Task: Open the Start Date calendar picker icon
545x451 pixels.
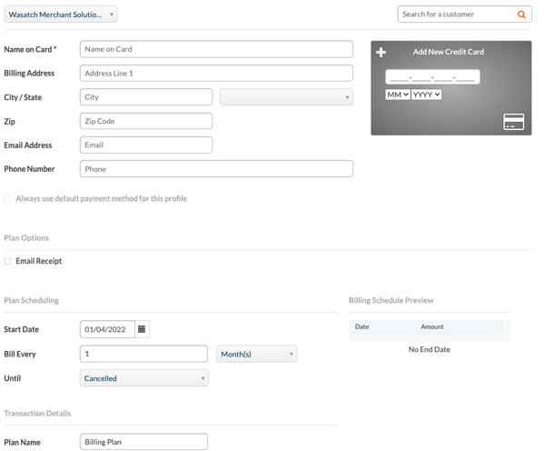Action: pyautogui.click(x=142, y=329)
